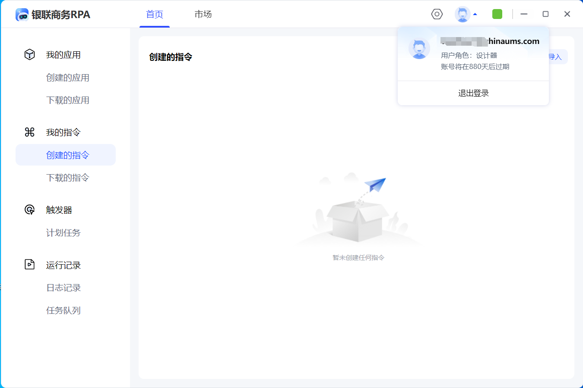Click the 运行记录 document icon
Screen dimensions: 583x388
[x=29, y=265]
